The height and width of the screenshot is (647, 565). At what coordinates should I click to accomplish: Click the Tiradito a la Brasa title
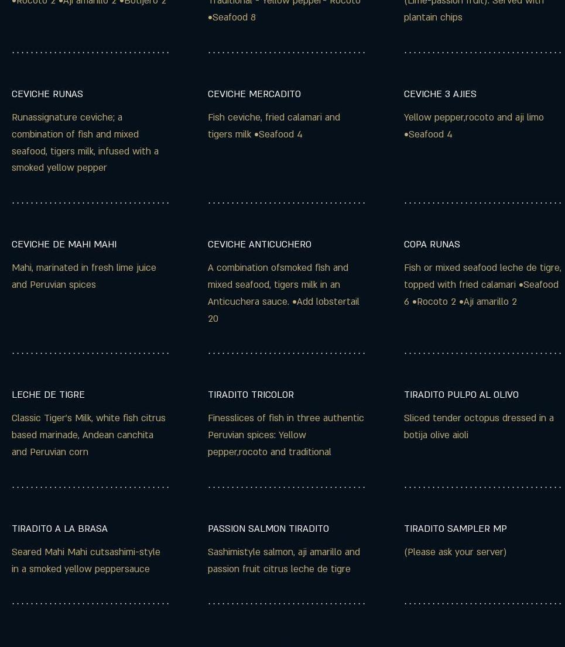[x=60, y=528]
